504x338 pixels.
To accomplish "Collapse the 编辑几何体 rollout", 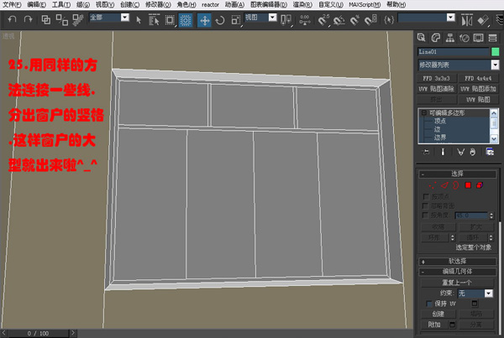I will click(458, 272).
